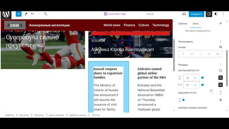Select Шаблон записи in the breadcrumb bar
Image resolution: width=229 pixels, height=129 pixels.
[78, 115]
